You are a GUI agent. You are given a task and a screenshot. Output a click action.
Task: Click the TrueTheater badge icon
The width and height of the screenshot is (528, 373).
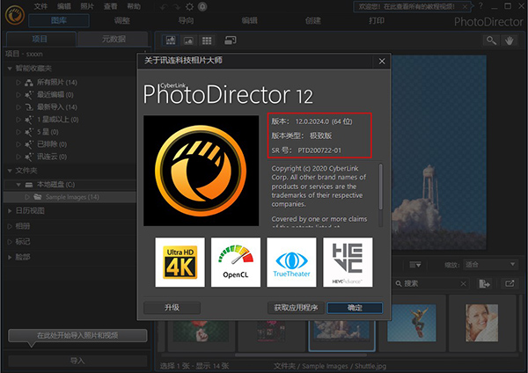pos(291,262)
